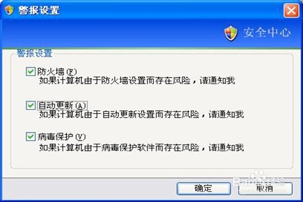Close the 警报设置 dialog with the X button

click(x=291, y=11)
